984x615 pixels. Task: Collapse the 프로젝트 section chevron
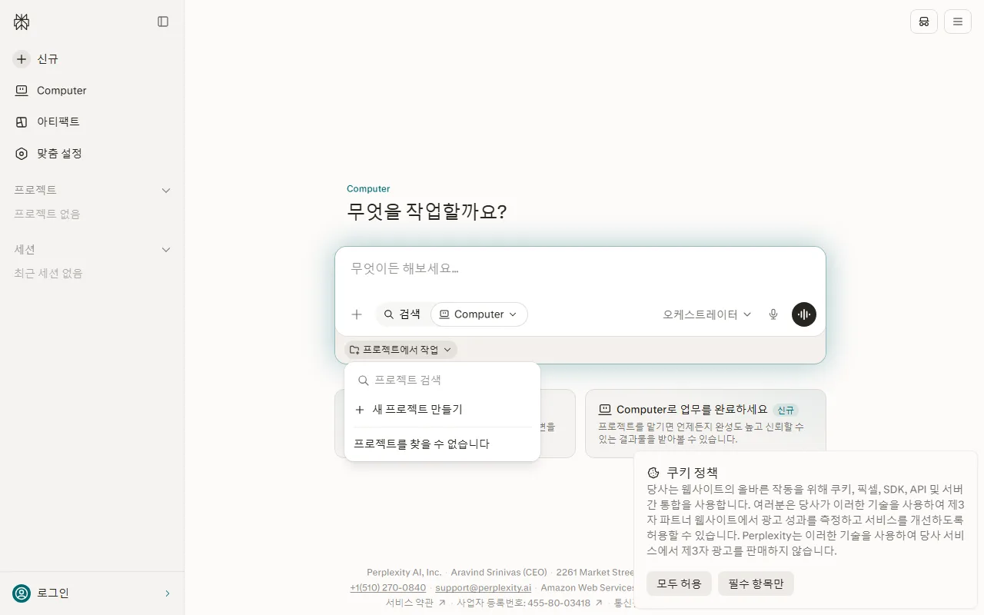tap(166, 190)
